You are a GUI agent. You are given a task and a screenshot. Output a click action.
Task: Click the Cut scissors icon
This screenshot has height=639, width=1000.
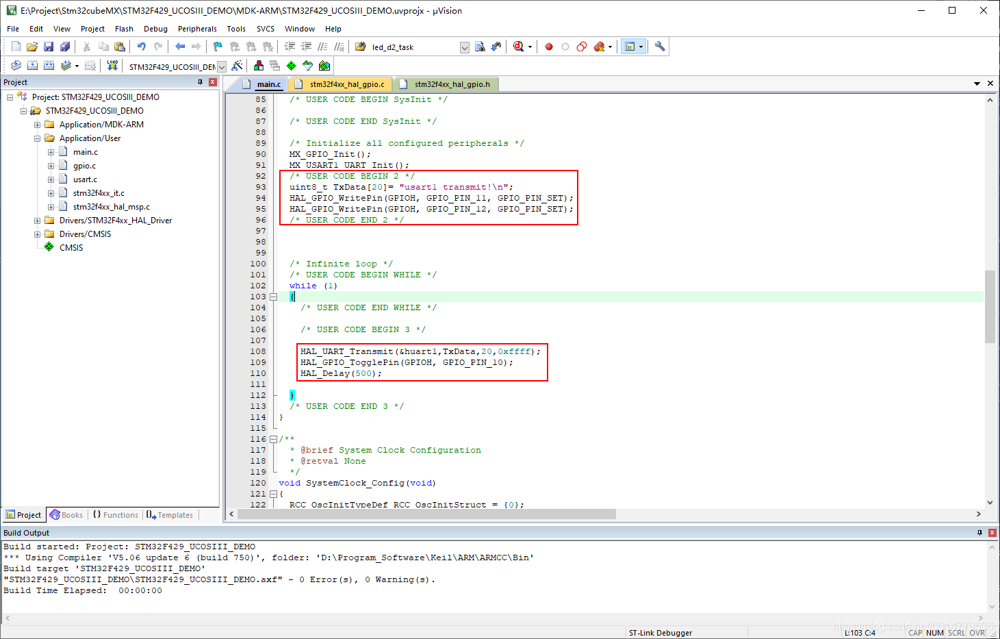[87, 47]
